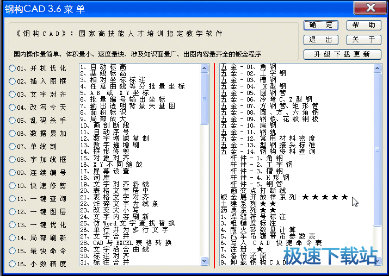Click middle list scrollbar thumb

[205, 98]
